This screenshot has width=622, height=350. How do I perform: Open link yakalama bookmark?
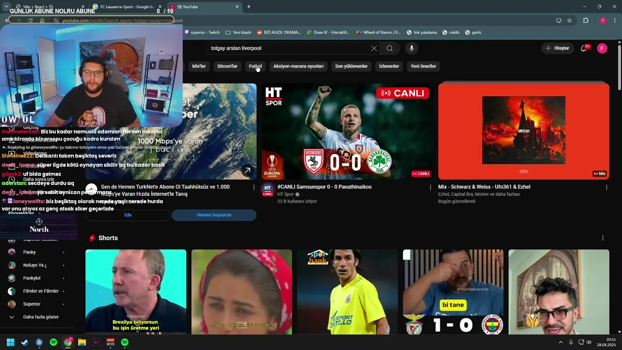point(422,33)
